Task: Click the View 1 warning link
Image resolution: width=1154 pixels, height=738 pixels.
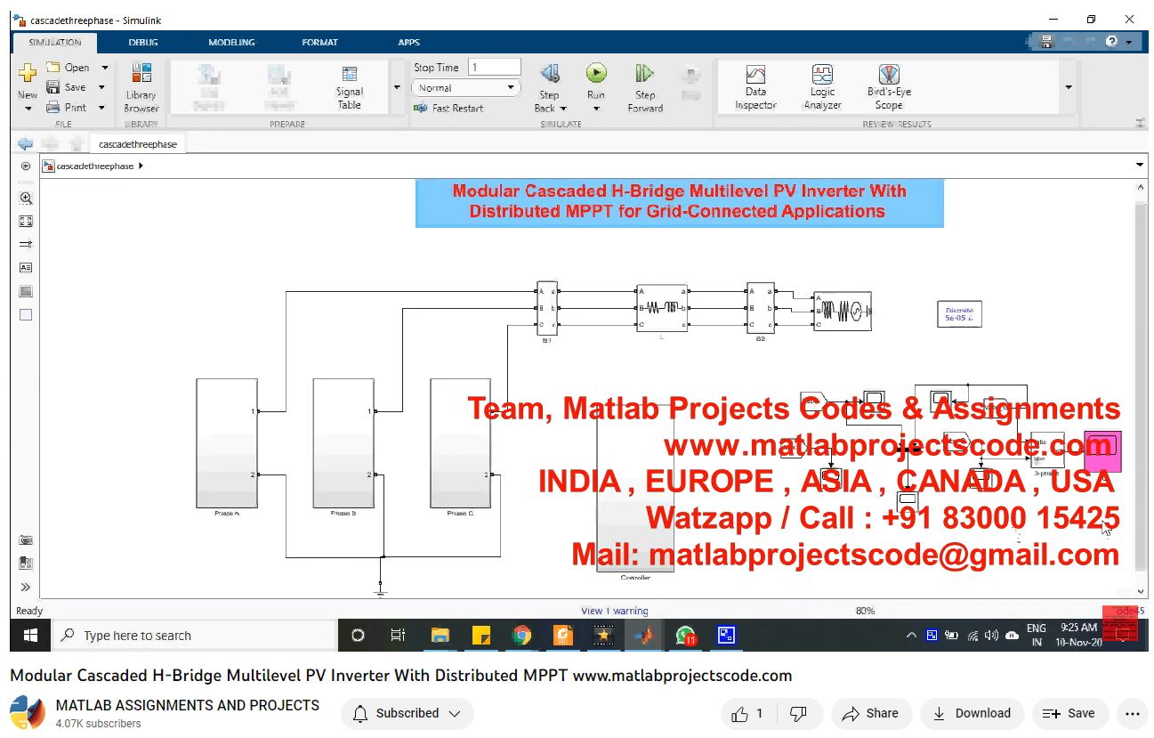Action: 614,611
